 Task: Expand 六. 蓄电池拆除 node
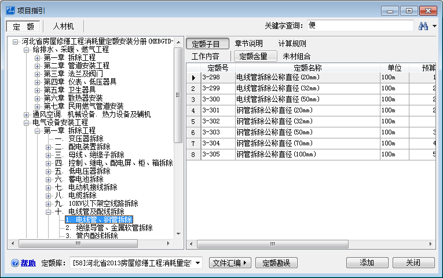pyautogui.click(x=48, y=180)
